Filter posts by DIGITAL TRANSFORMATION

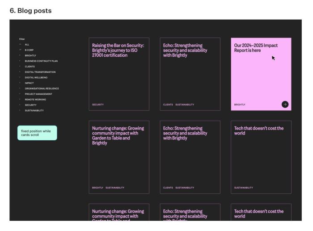coord(40,72)
